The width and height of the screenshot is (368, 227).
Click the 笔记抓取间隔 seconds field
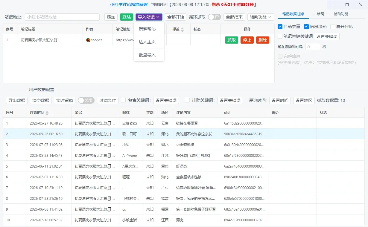313,47
